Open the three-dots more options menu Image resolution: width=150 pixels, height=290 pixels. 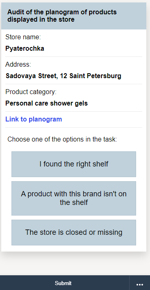(x=140, y=283)
